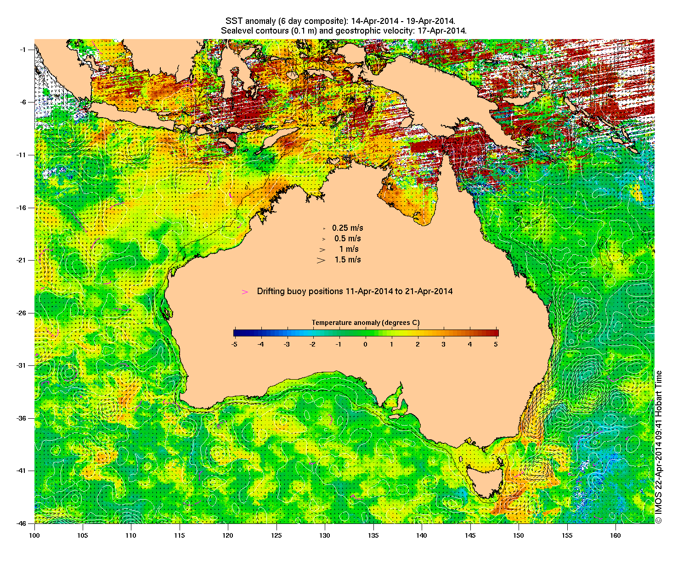
Task: Click longitude tick label 100
Action: (x=34, y=535)
